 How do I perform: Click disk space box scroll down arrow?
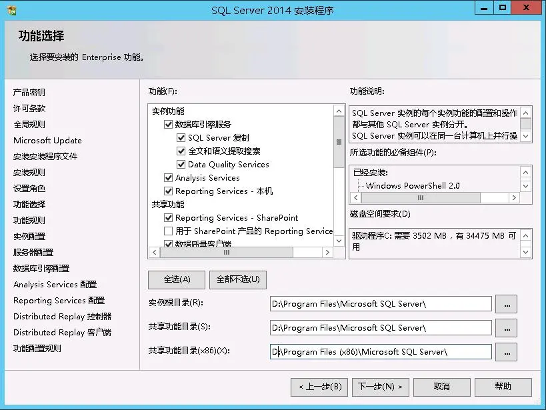525,252
